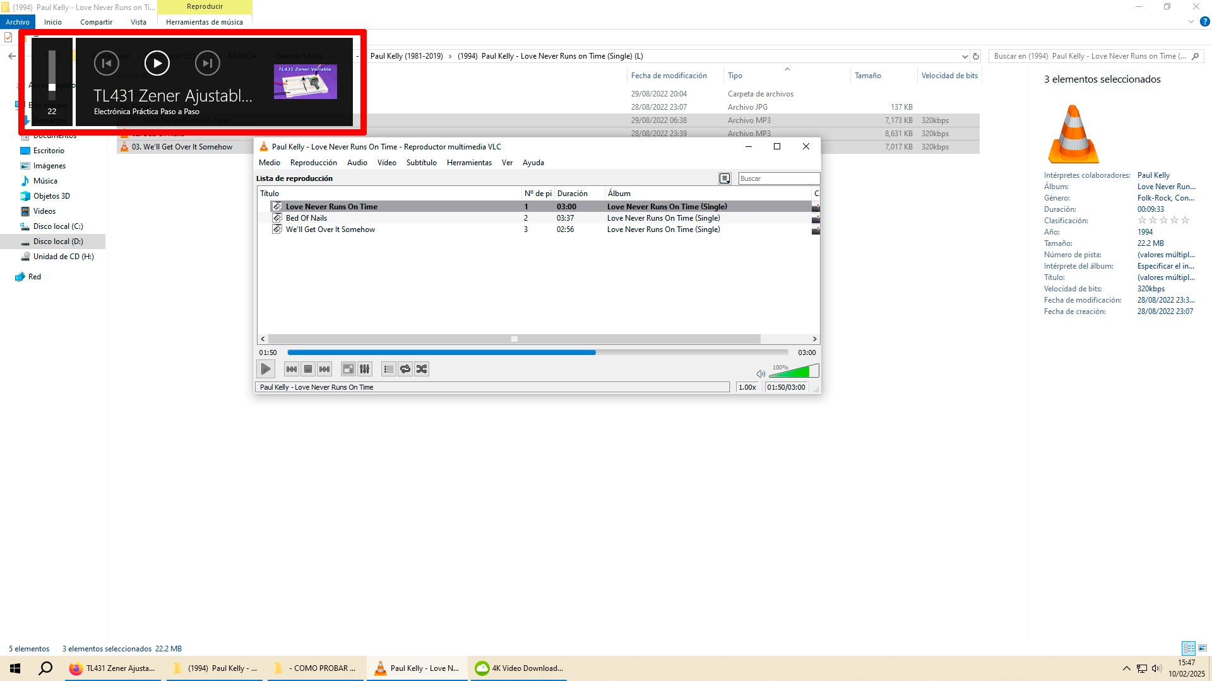Mute audio with VLC speaker icon
1212x681 pixels.
coord(761,373)
